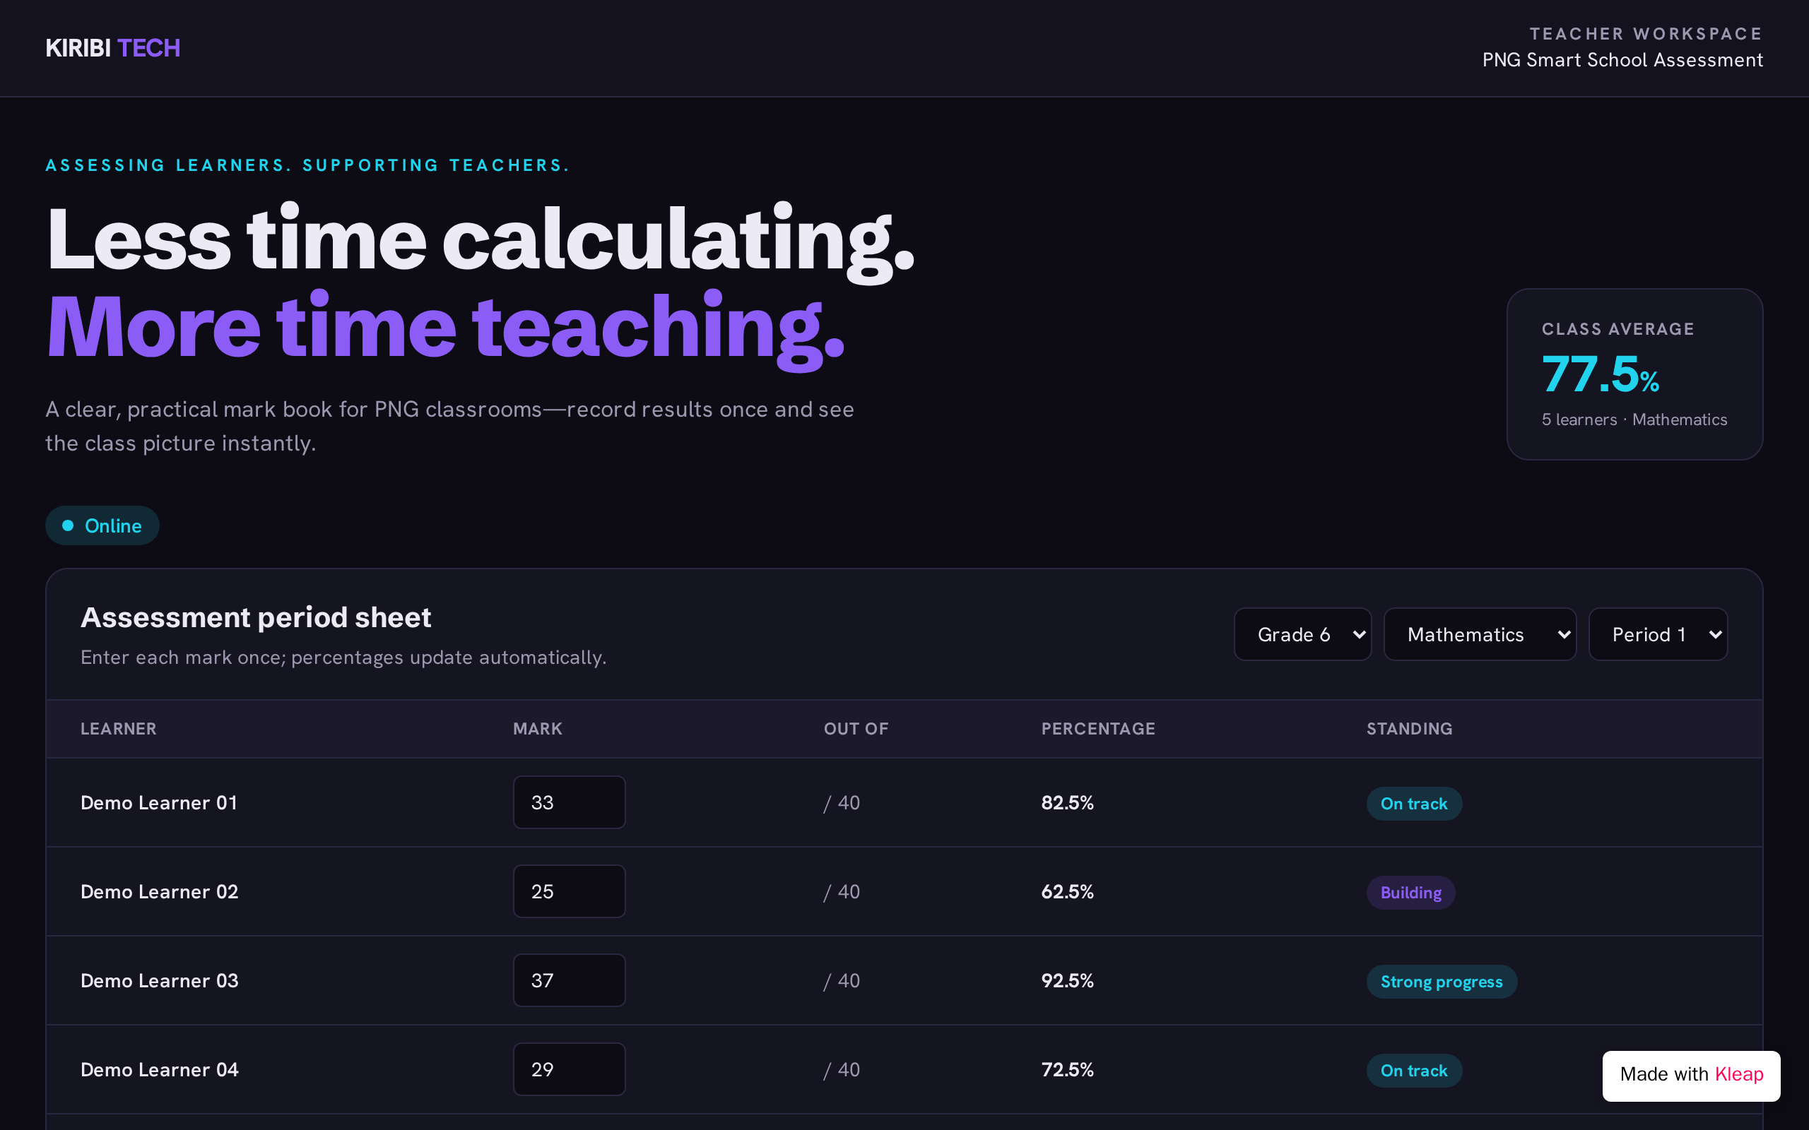Click Building badge for Demo Learner 02
The image size is (1809, 1130).
point(1410,892)
